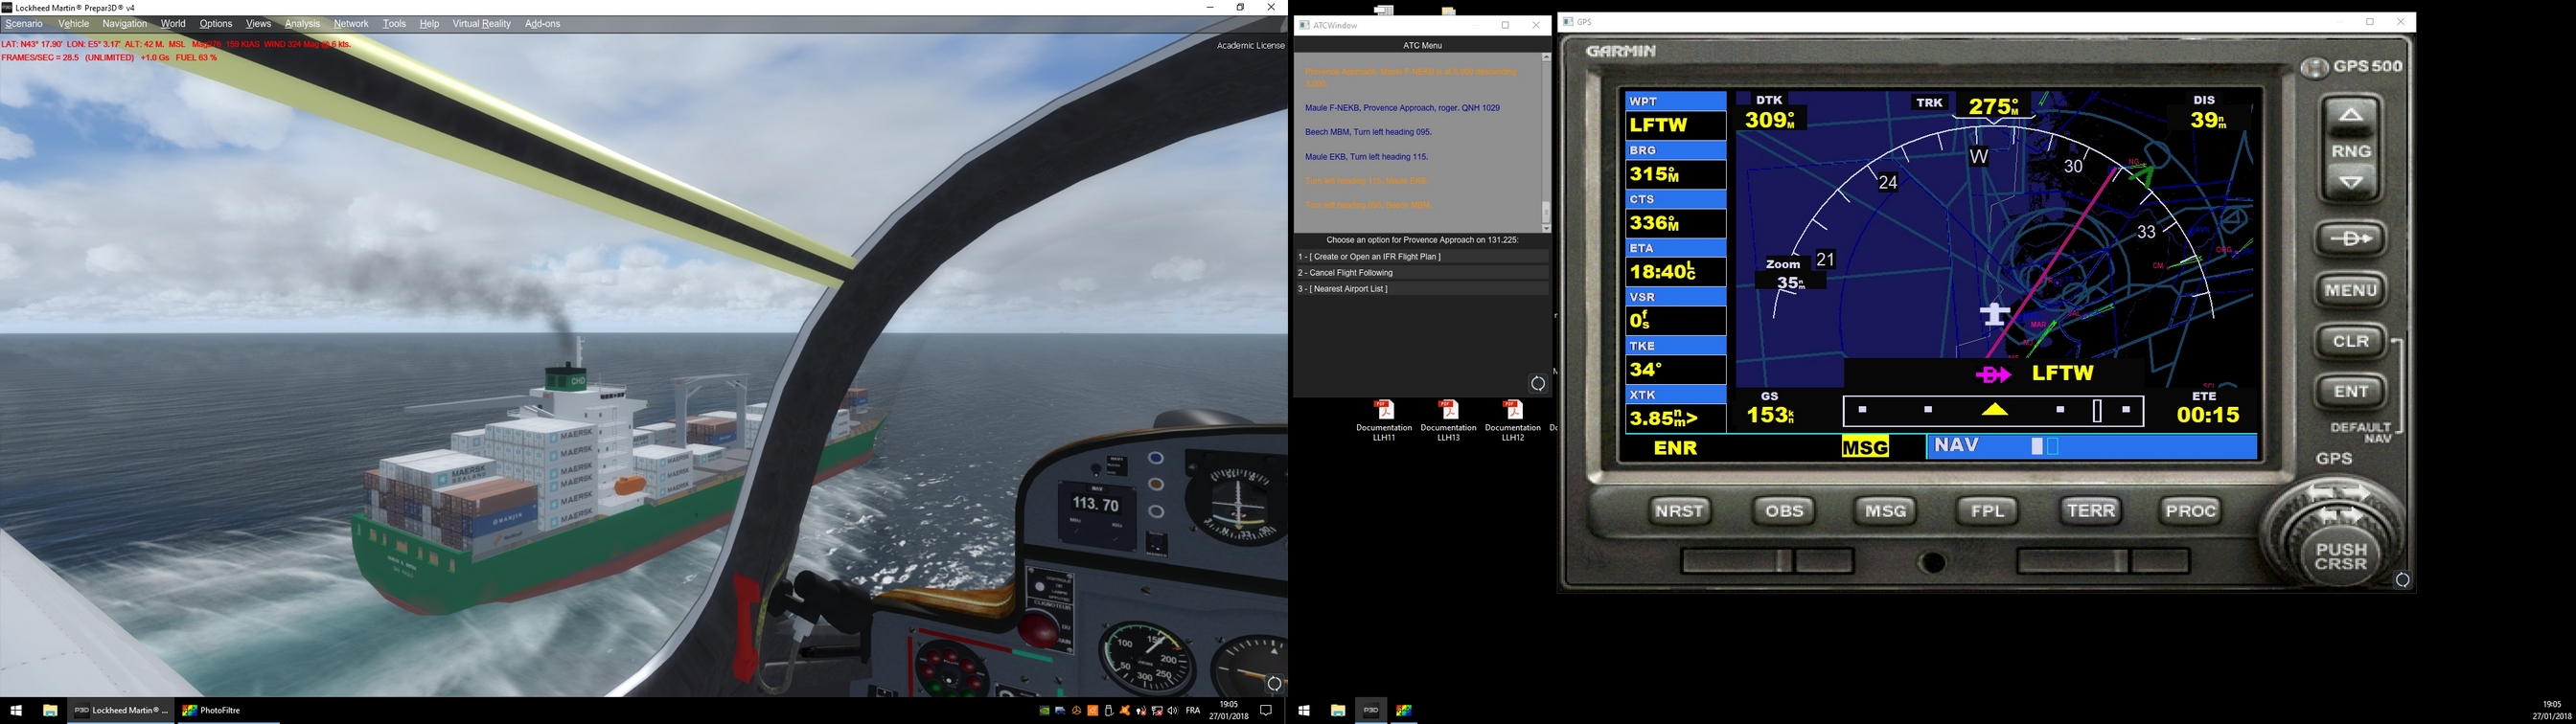The width and height of the screenshot is (2576, 724).
Task: Click the 19:05 clock on left taskbar
Action: (x=1229, y=711)
